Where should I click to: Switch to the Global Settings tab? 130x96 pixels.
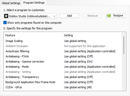pos(11,3)
